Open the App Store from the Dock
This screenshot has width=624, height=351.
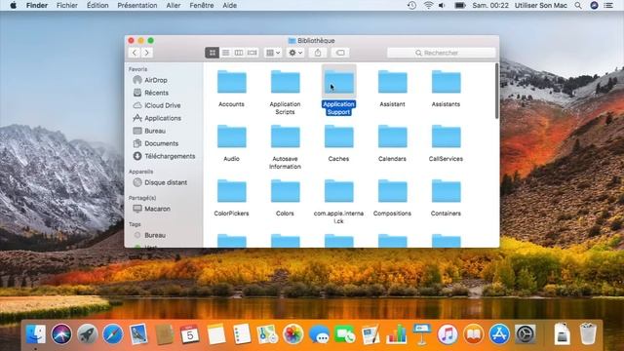tap(499, 333)
